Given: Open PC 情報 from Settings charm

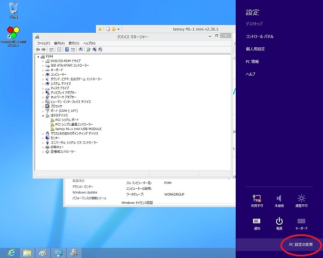Looking at the screenshot, I should point(252,61).
